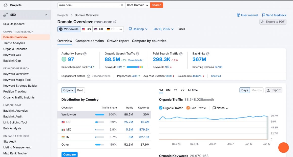Select Months chart granularity
The width and height of the screenshot is (293, 157).
[x=256, y=90]
